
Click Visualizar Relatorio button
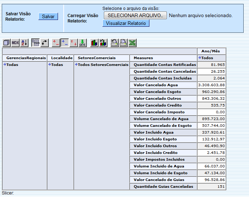tap(126, 23)
